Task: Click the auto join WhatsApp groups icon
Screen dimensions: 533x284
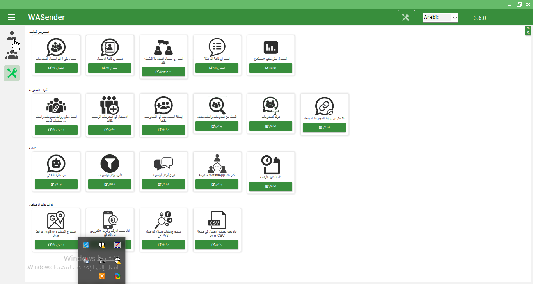Action: 110,105
